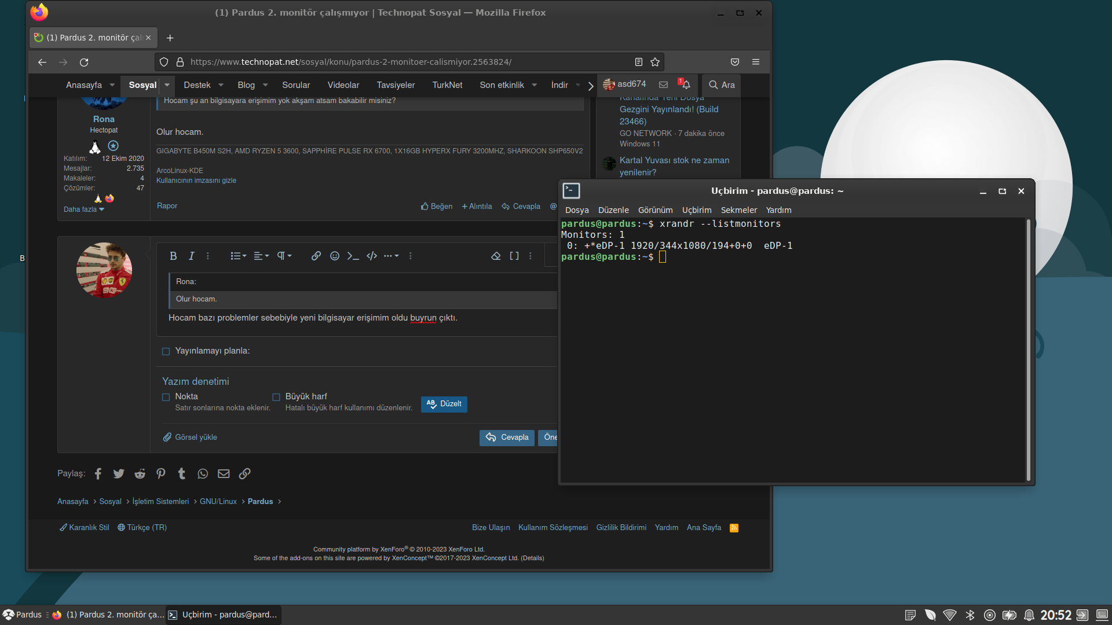Open forum notifications bell icon

point(686,85)
